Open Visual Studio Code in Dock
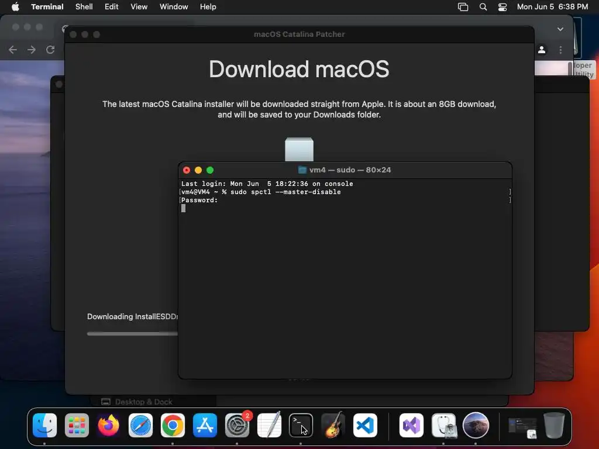Viewport: 599px width, 449px height. (365, 426)
